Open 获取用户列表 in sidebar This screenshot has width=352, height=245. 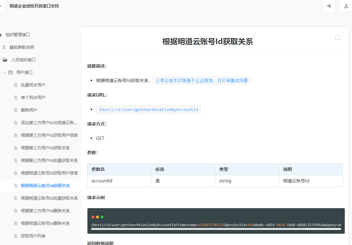(33, 236)
